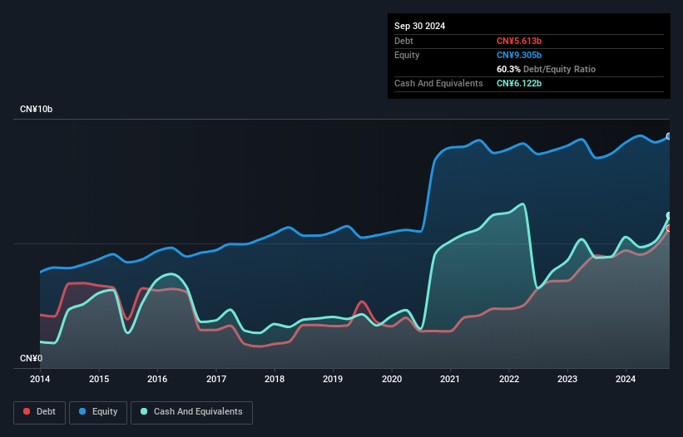Click the 2021 x-axis label
This screenshot has width=683, height=437.
(450, 379)
